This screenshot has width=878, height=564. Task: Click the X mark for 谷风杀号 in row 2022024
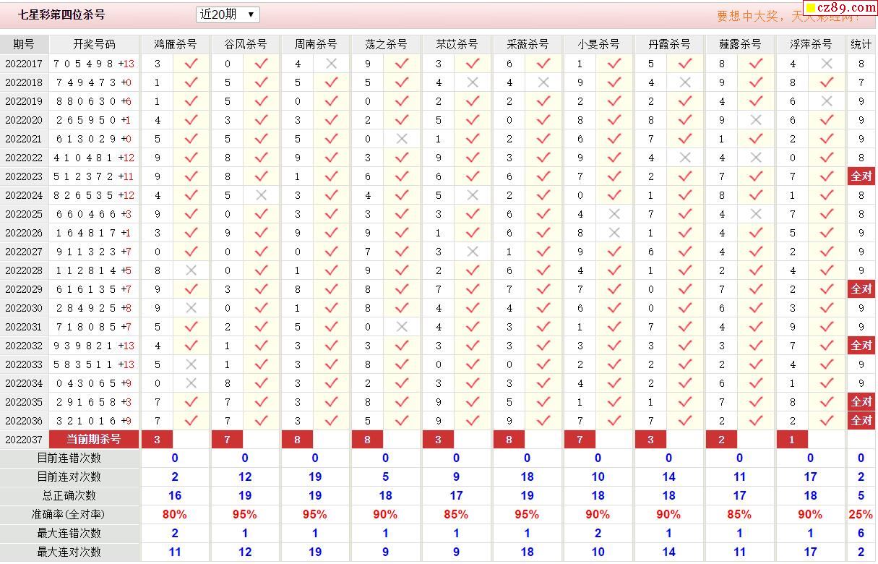pyautogui.click(x=262, y=195)
